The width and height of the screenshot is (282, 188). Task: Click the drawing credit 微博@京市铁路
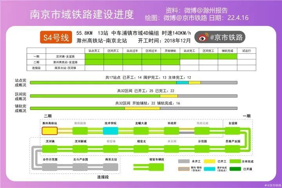pos(185,18)
